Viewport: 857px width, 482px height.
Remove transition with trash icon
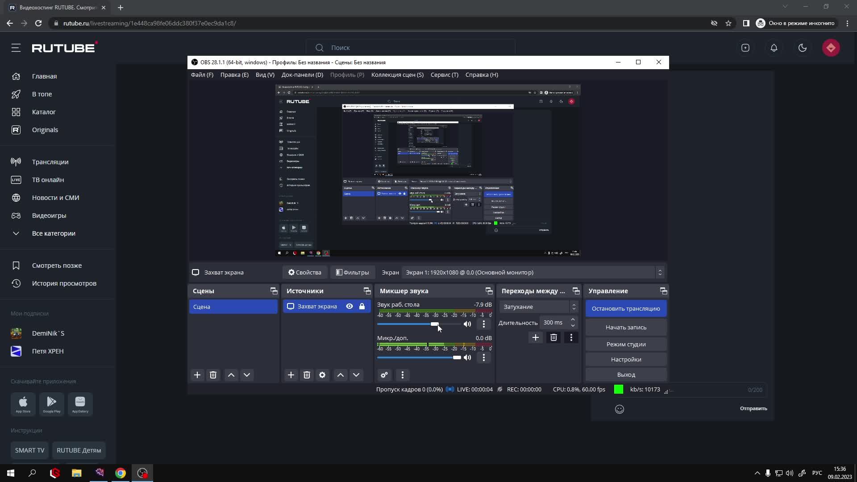553,337
